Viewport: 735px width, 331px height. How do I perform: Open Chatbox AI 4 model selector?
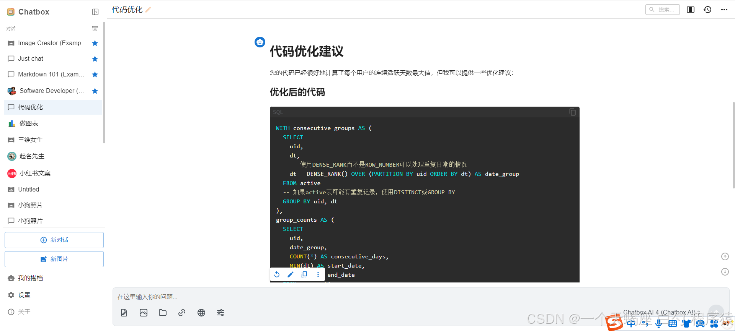click(661, 312)
